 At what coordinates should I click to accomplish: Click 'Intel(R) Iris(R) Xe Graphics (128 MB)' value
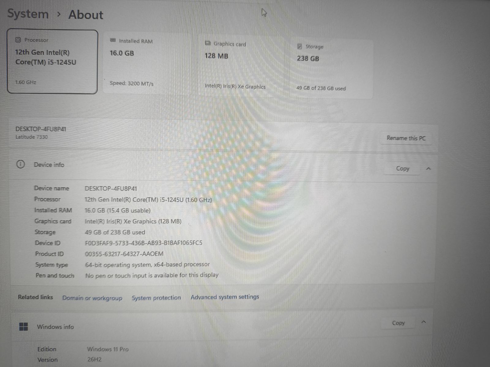tap(133, 221)
